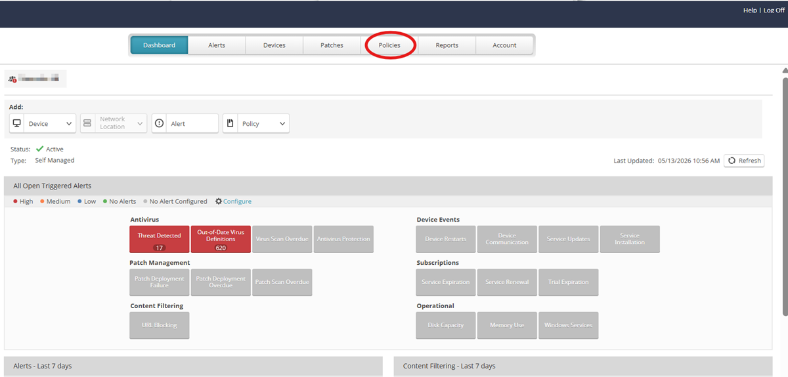This screenshot has width=788, height=377.
Task: Select Patch Scan Overdue tile
Action: point(282,282)
